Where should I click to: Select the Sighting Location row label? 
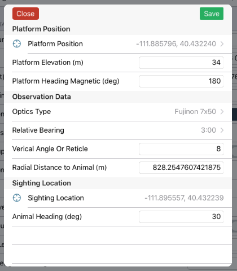coord(56,198)
